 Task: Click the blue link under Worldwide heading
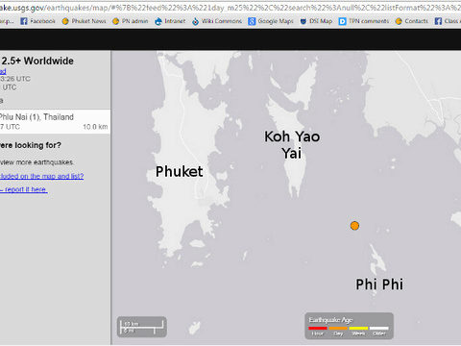(3, 71)
